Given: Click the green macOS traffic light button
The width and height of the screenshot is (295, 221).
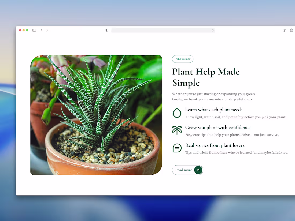Looking at the screenshot, I should click(x=27, y=30).
